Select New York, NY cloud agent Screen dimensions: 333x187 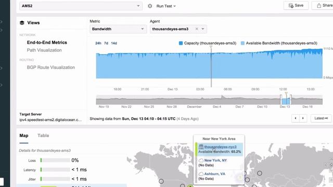[215, 161]
